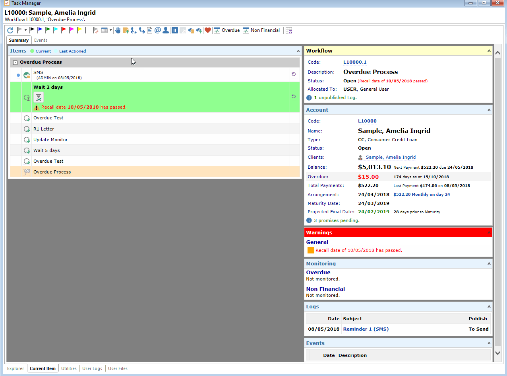Screen dimensions: 507x376
Task: Click the @ email icon
Action: (157, 30)
